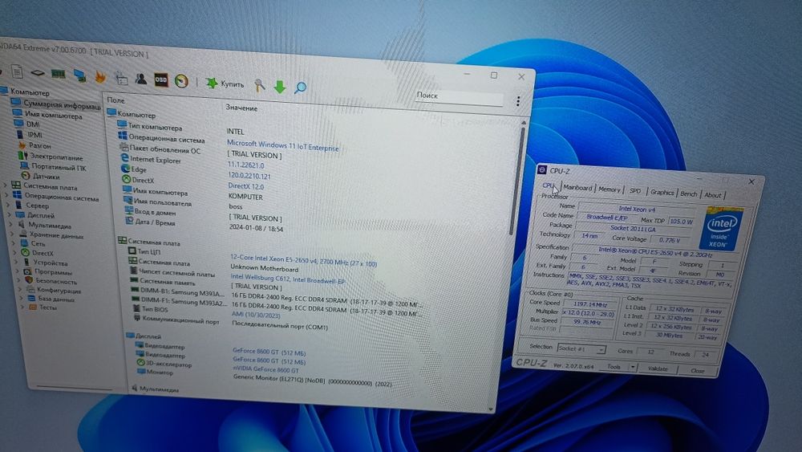
Task: Expand the Системная плата tree node
Action: [6, 185]
